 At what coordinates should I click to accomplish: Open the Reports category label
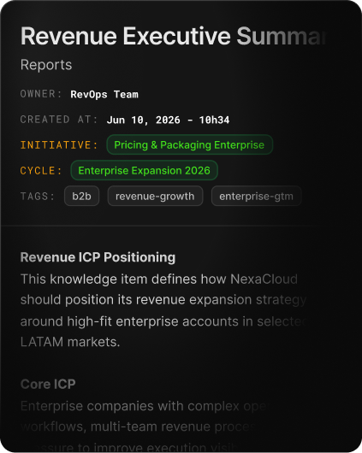point(46,65)
